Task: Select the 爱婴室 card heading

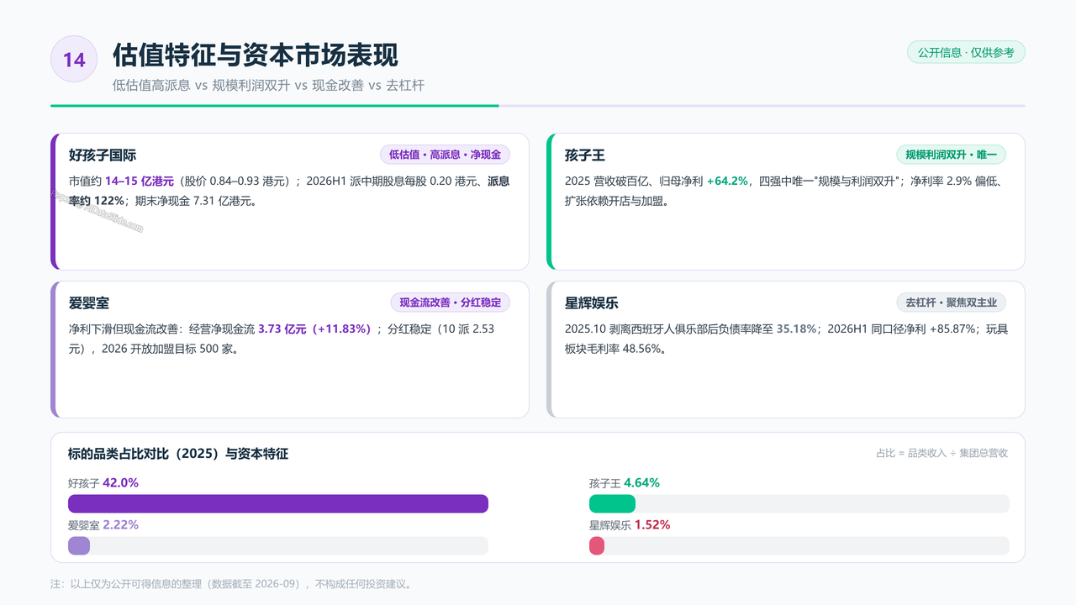Action: coord(89,303)
